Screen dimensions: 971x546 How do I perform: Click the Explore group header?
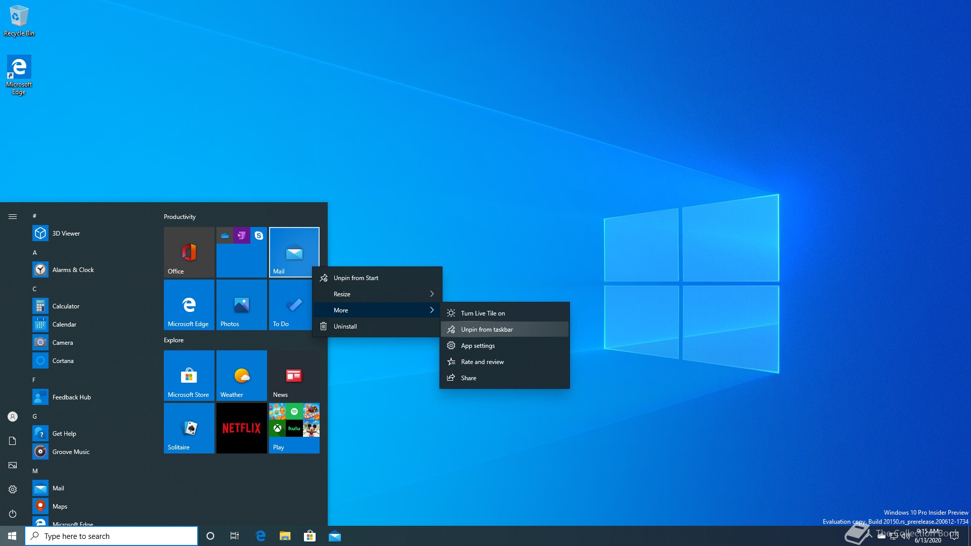point(173,340)
